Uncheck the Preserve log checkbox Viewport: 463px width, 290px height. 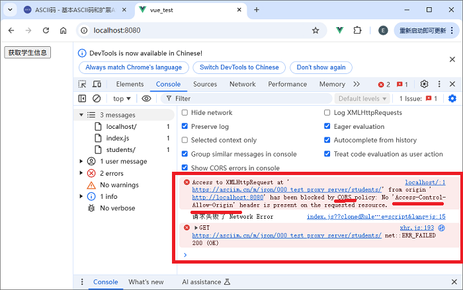click(x=185, y=127)
